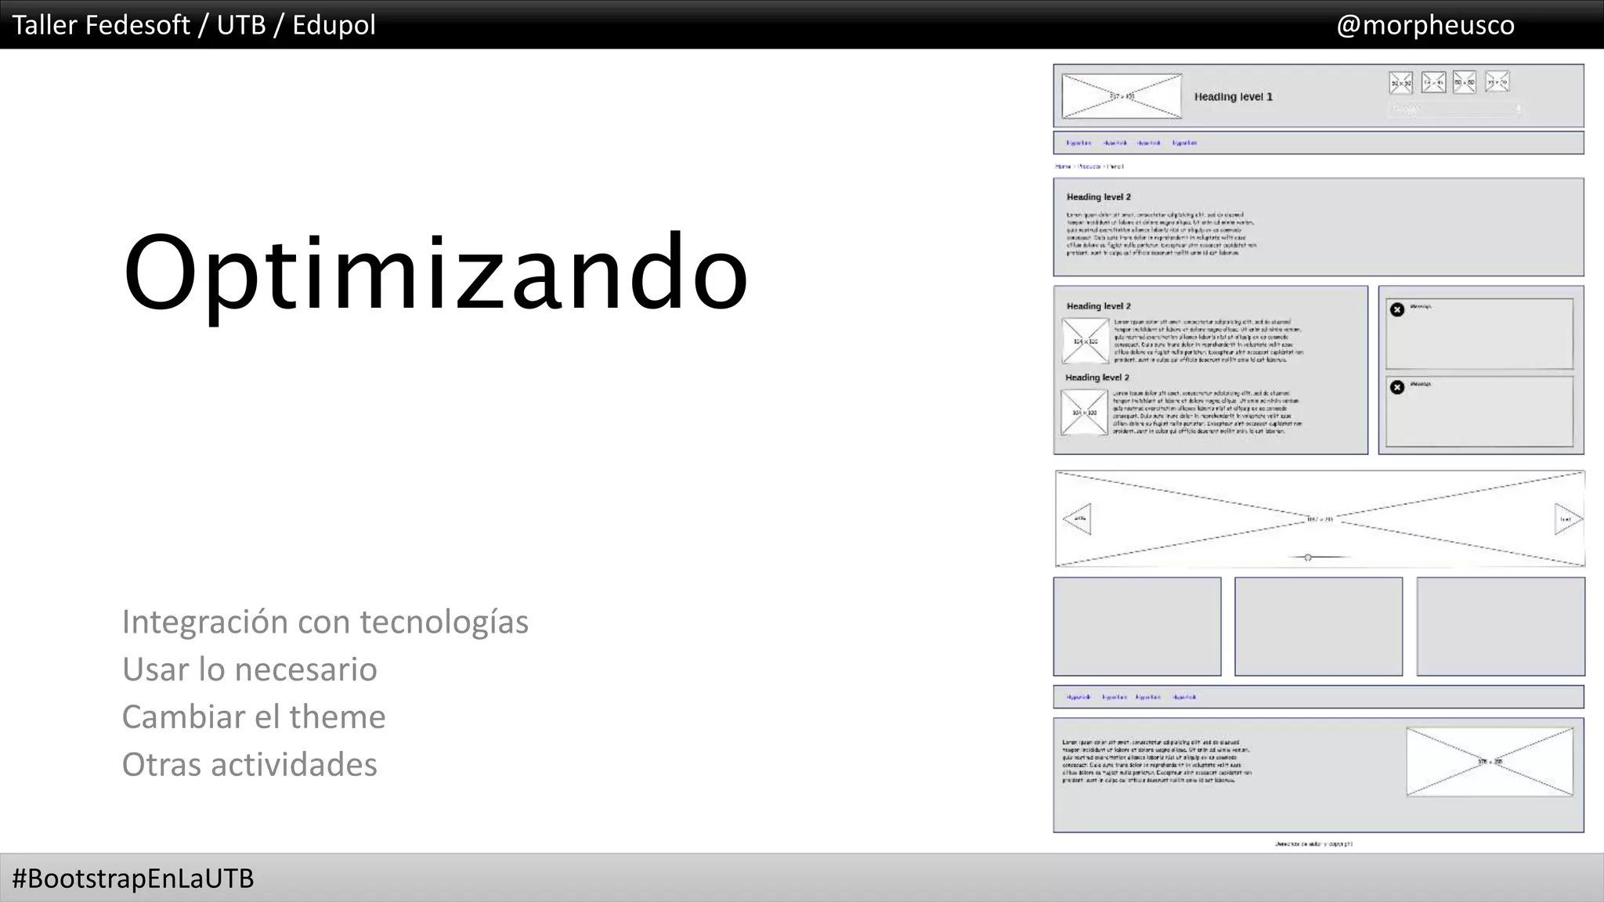Click the logo image placeholder beside Heading level 1
Viewport: 1604px width, 902px height.
[1122, 96]
